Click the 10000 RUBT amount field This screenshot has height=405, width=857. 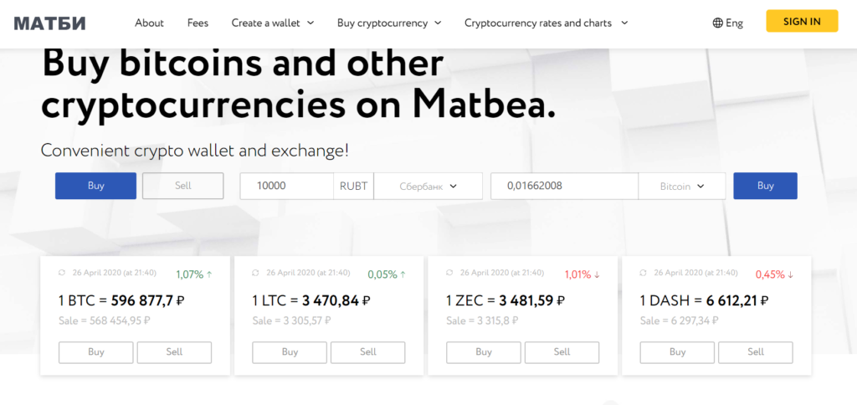coord(287,187)
